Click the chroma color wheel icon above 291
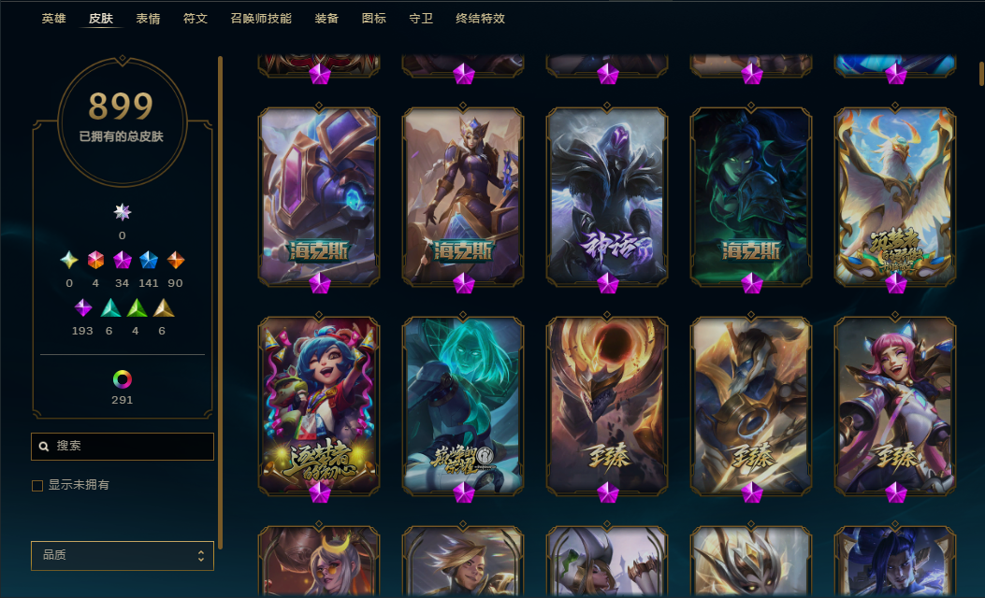The width and height of the screenshot is (985, 598). [122, 379]
